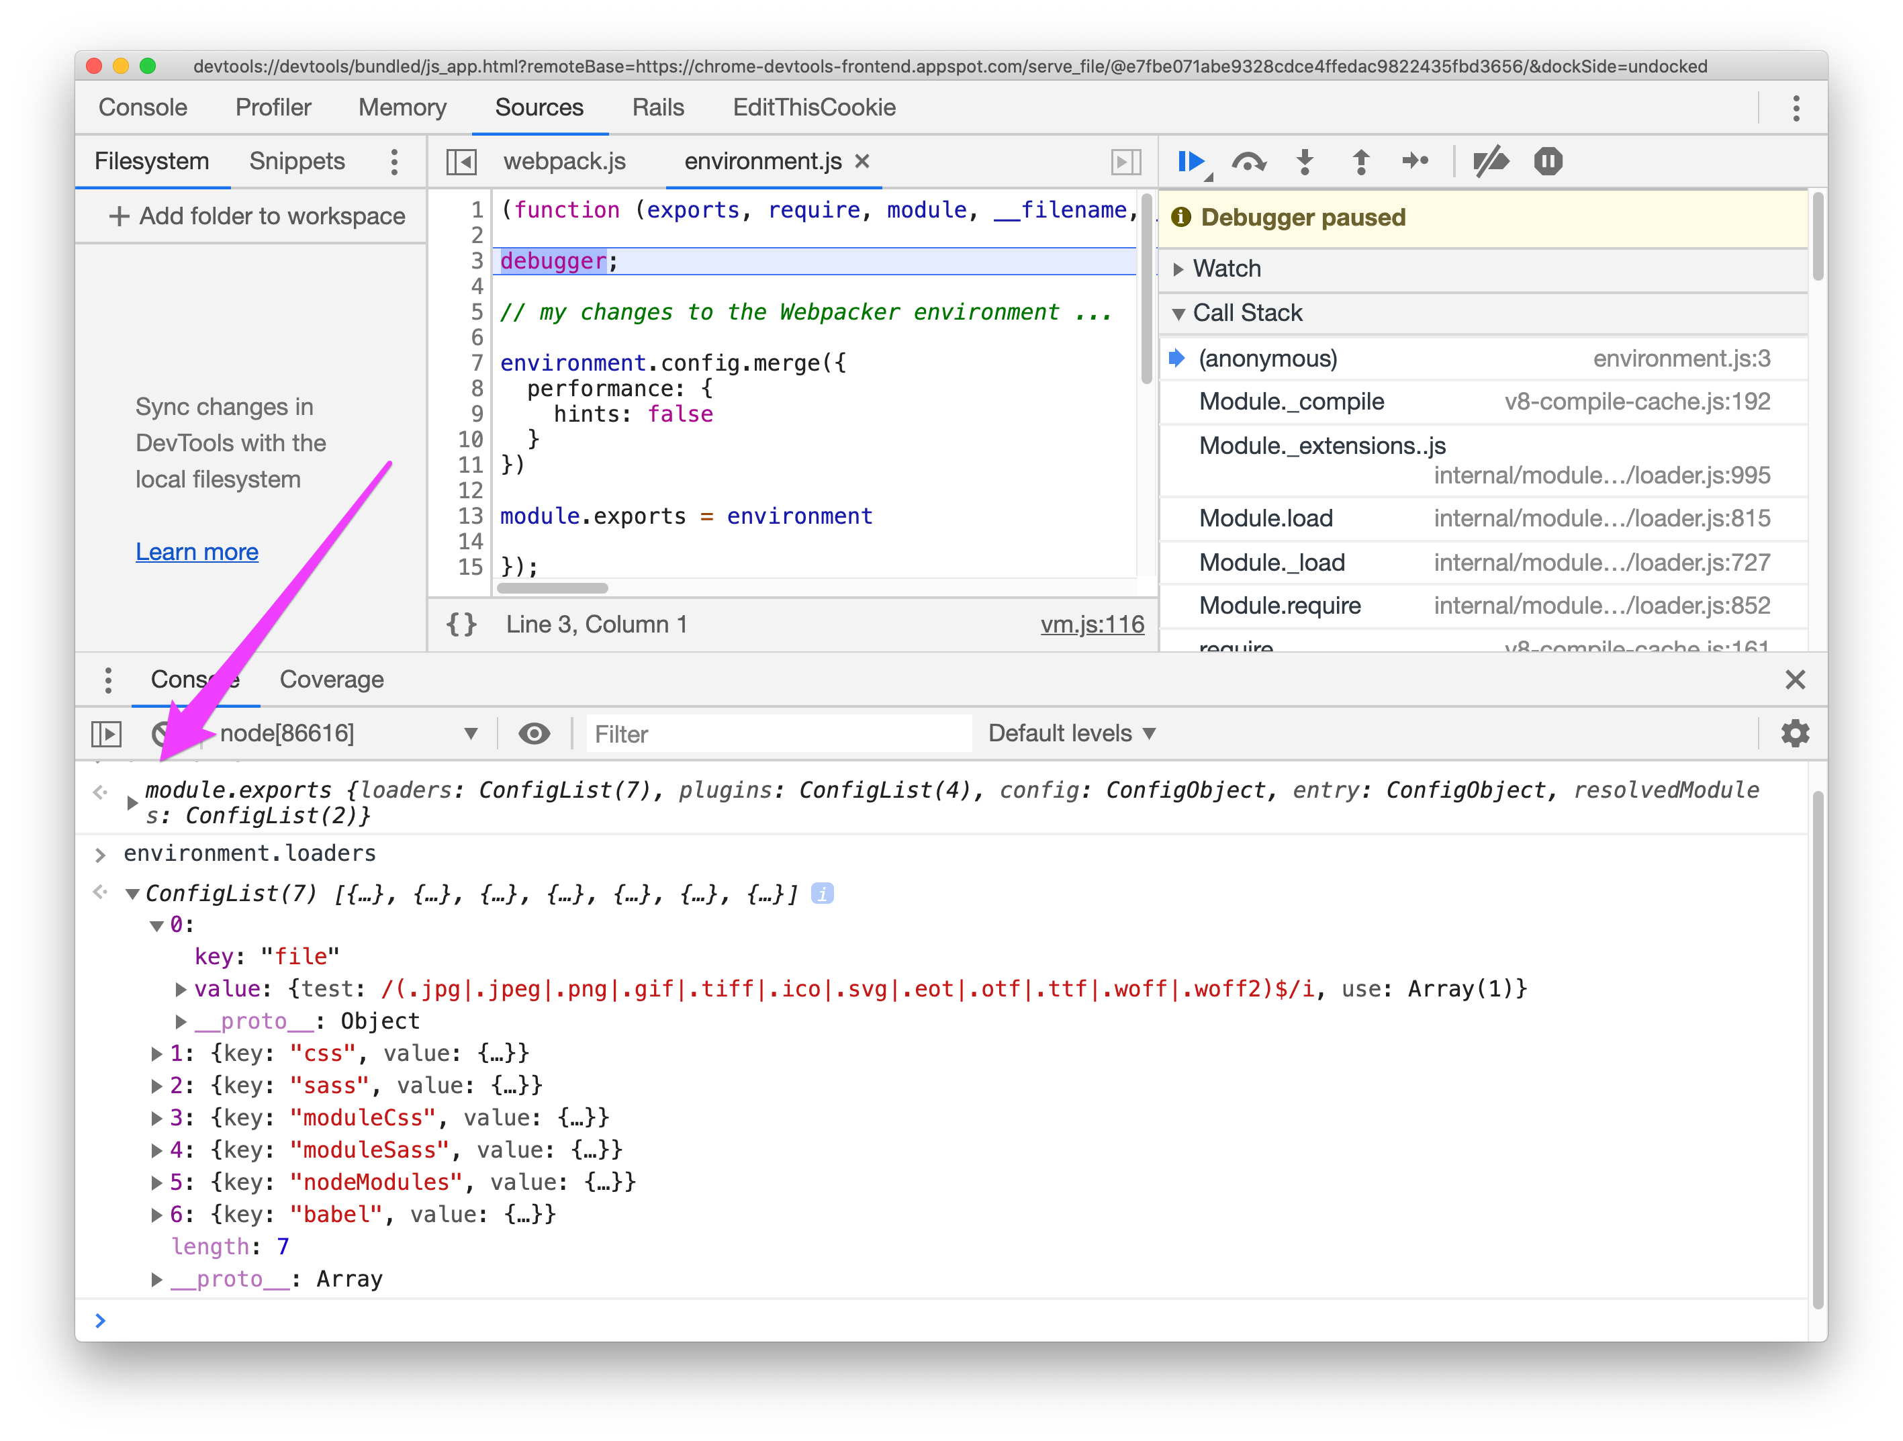Click the Step button
Image resolution: width=1903 pixels, height=1441 pixels.
pyautogui.click(x=1415, y=162)
